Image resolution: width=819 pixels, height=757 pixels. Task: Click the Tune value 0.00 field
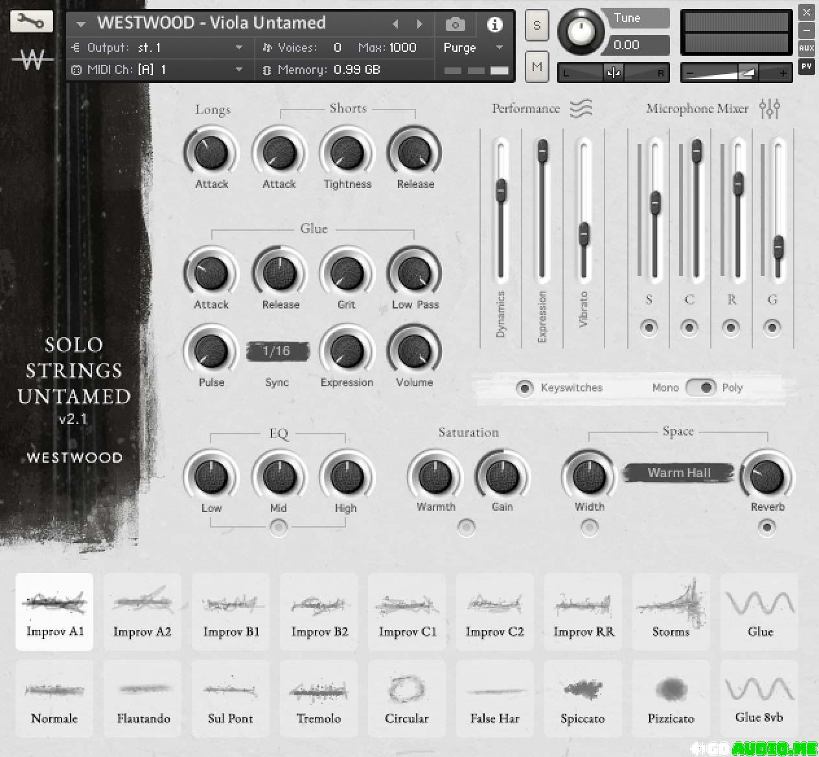641,45
